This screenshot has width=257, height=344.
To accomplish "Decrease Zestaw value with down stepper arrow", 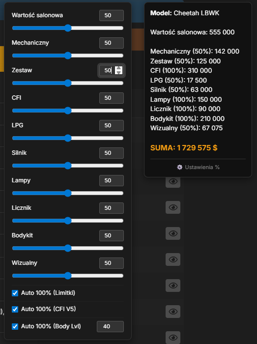I will [x=118, y=72].
